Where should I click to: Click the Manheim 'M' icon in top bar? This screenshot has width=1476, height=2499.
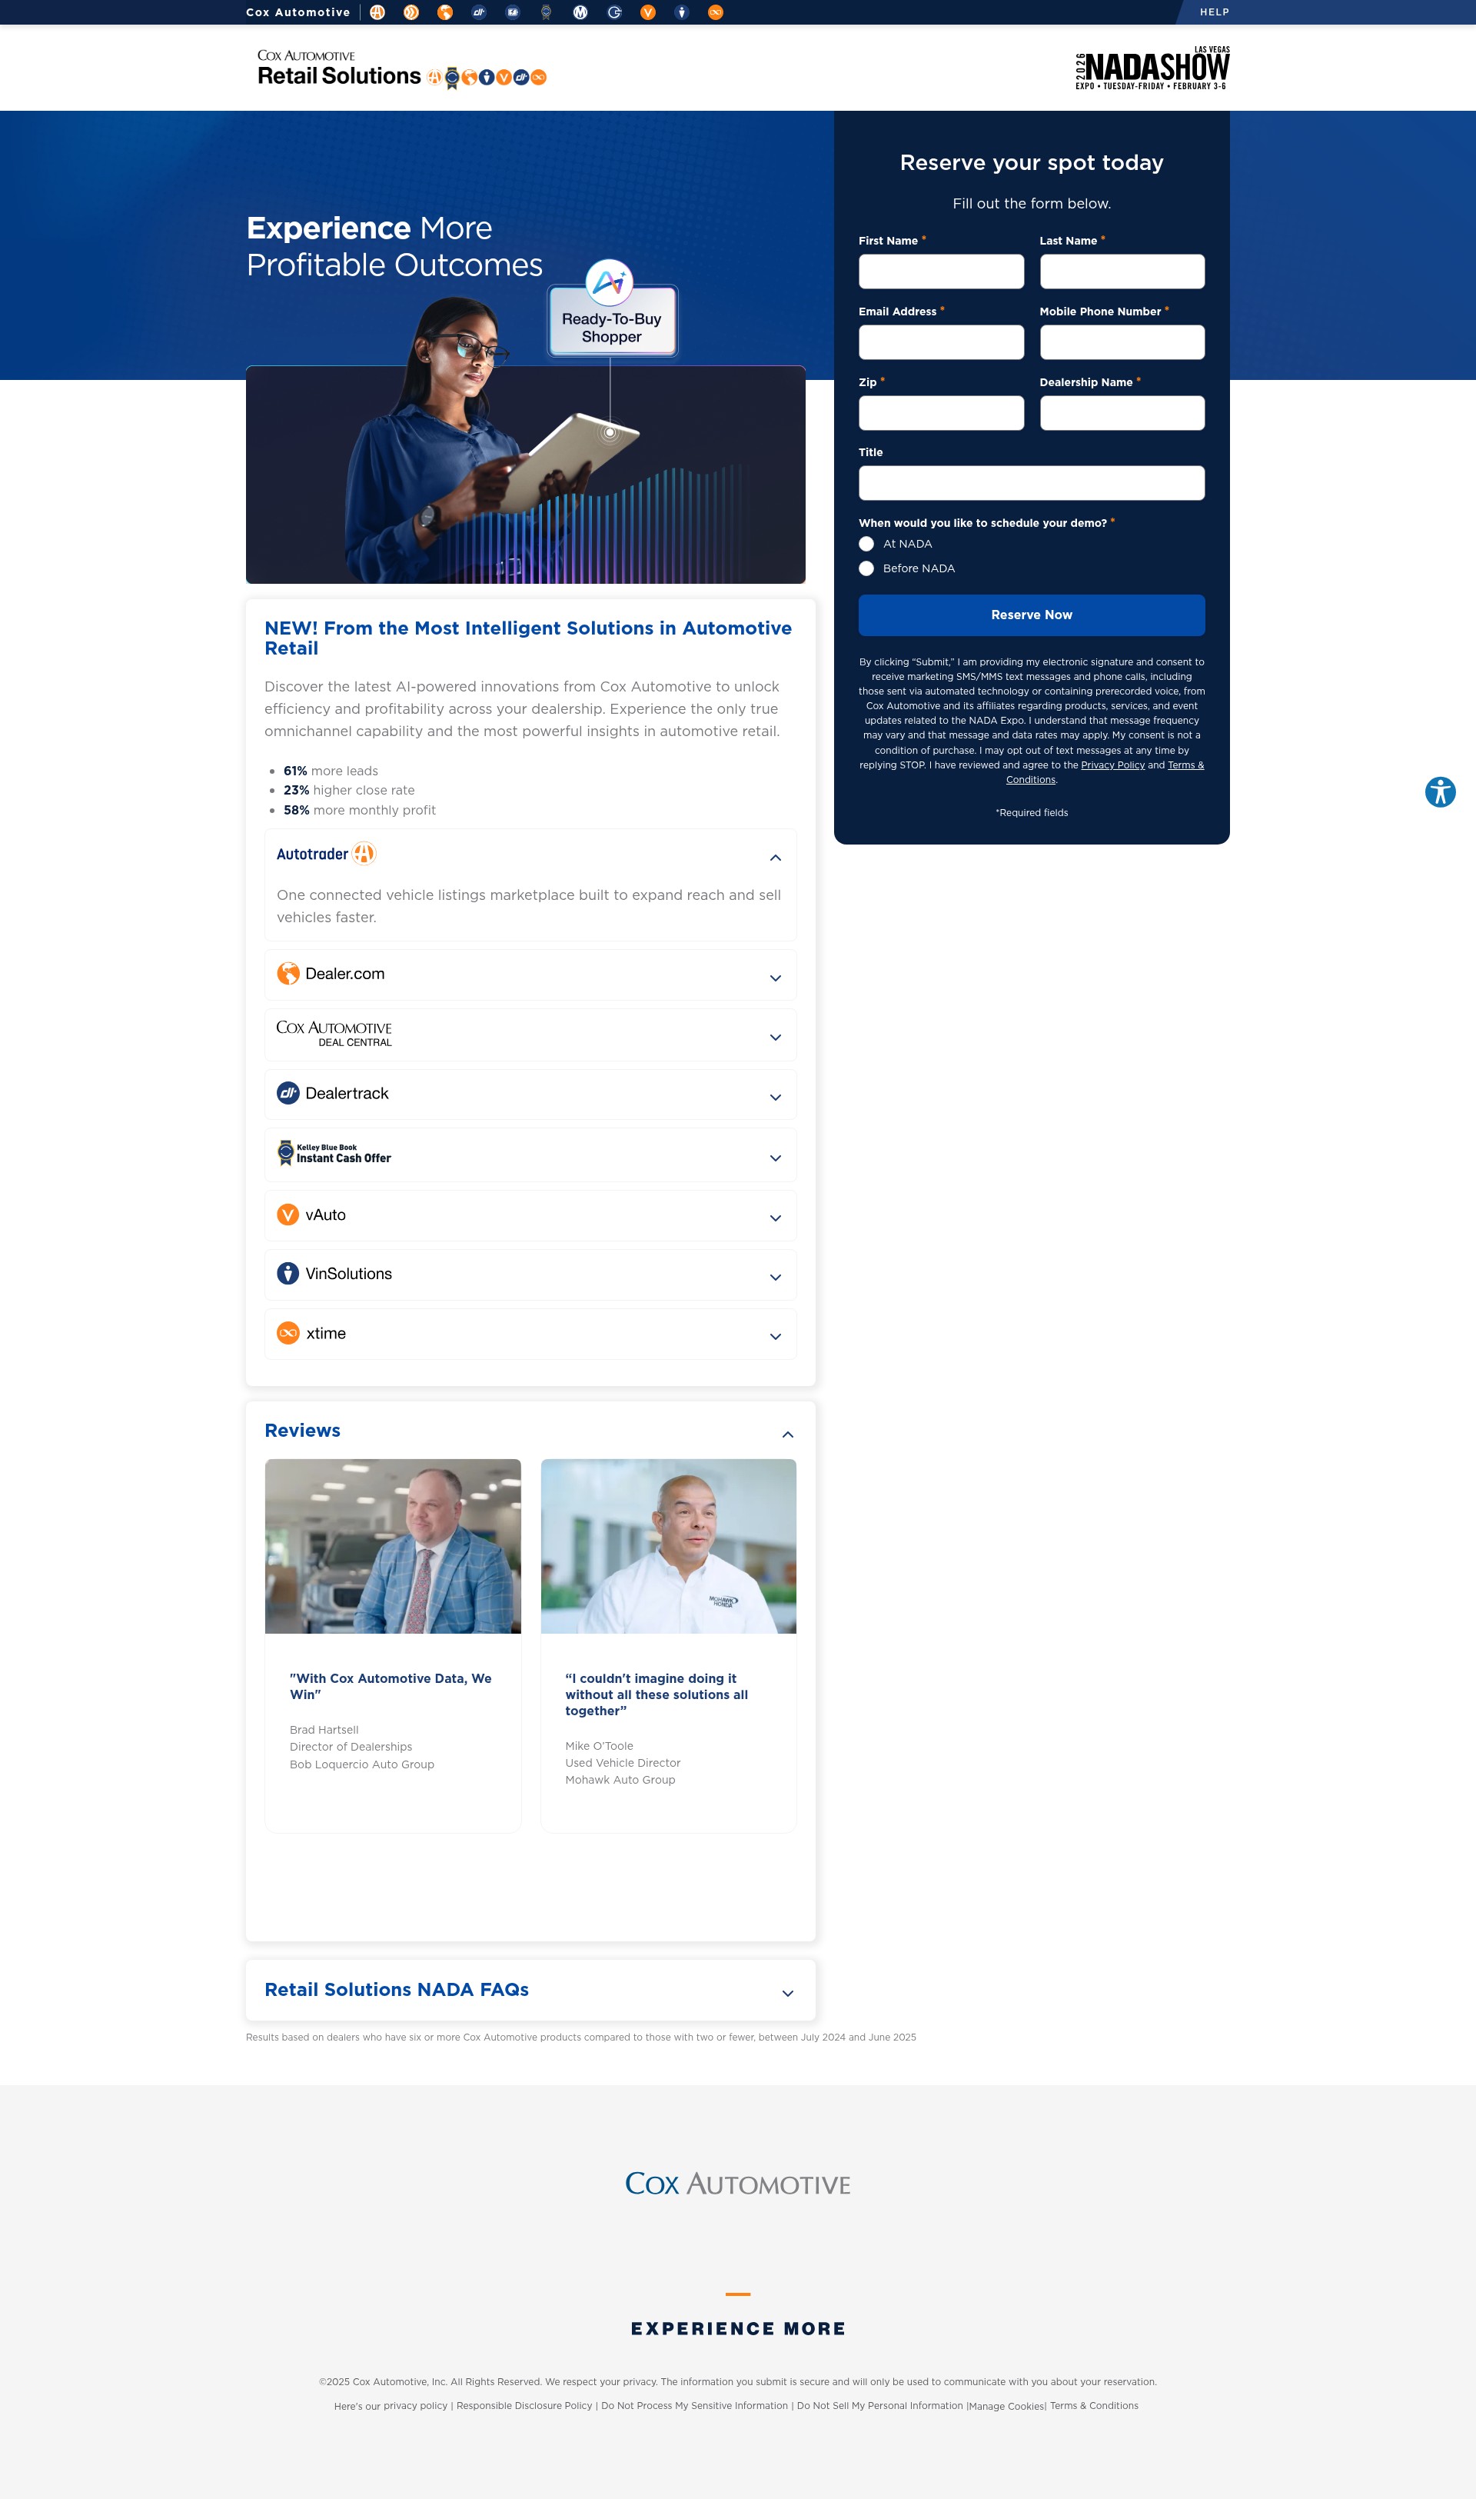(580, 12)
